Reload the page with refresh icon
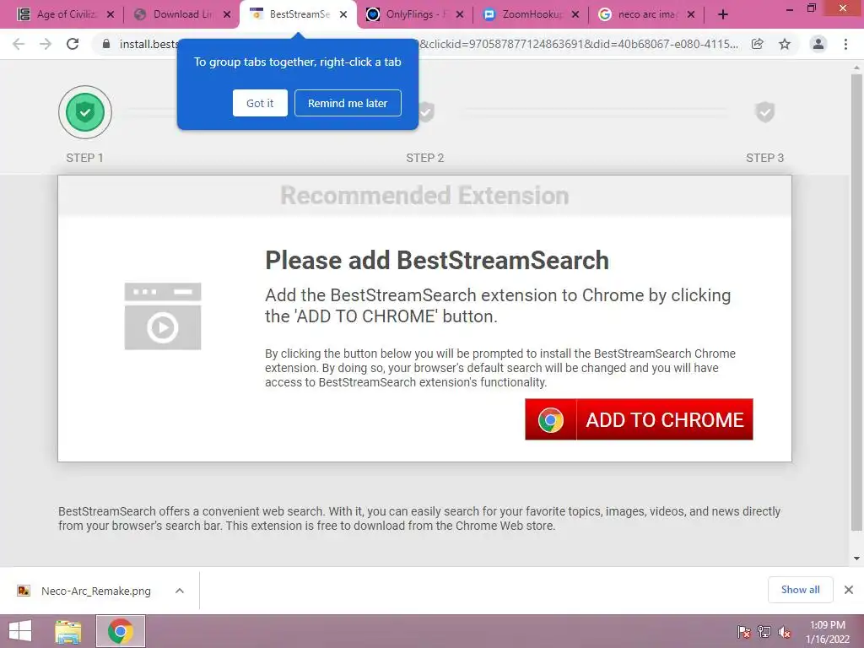 point(73,44)
